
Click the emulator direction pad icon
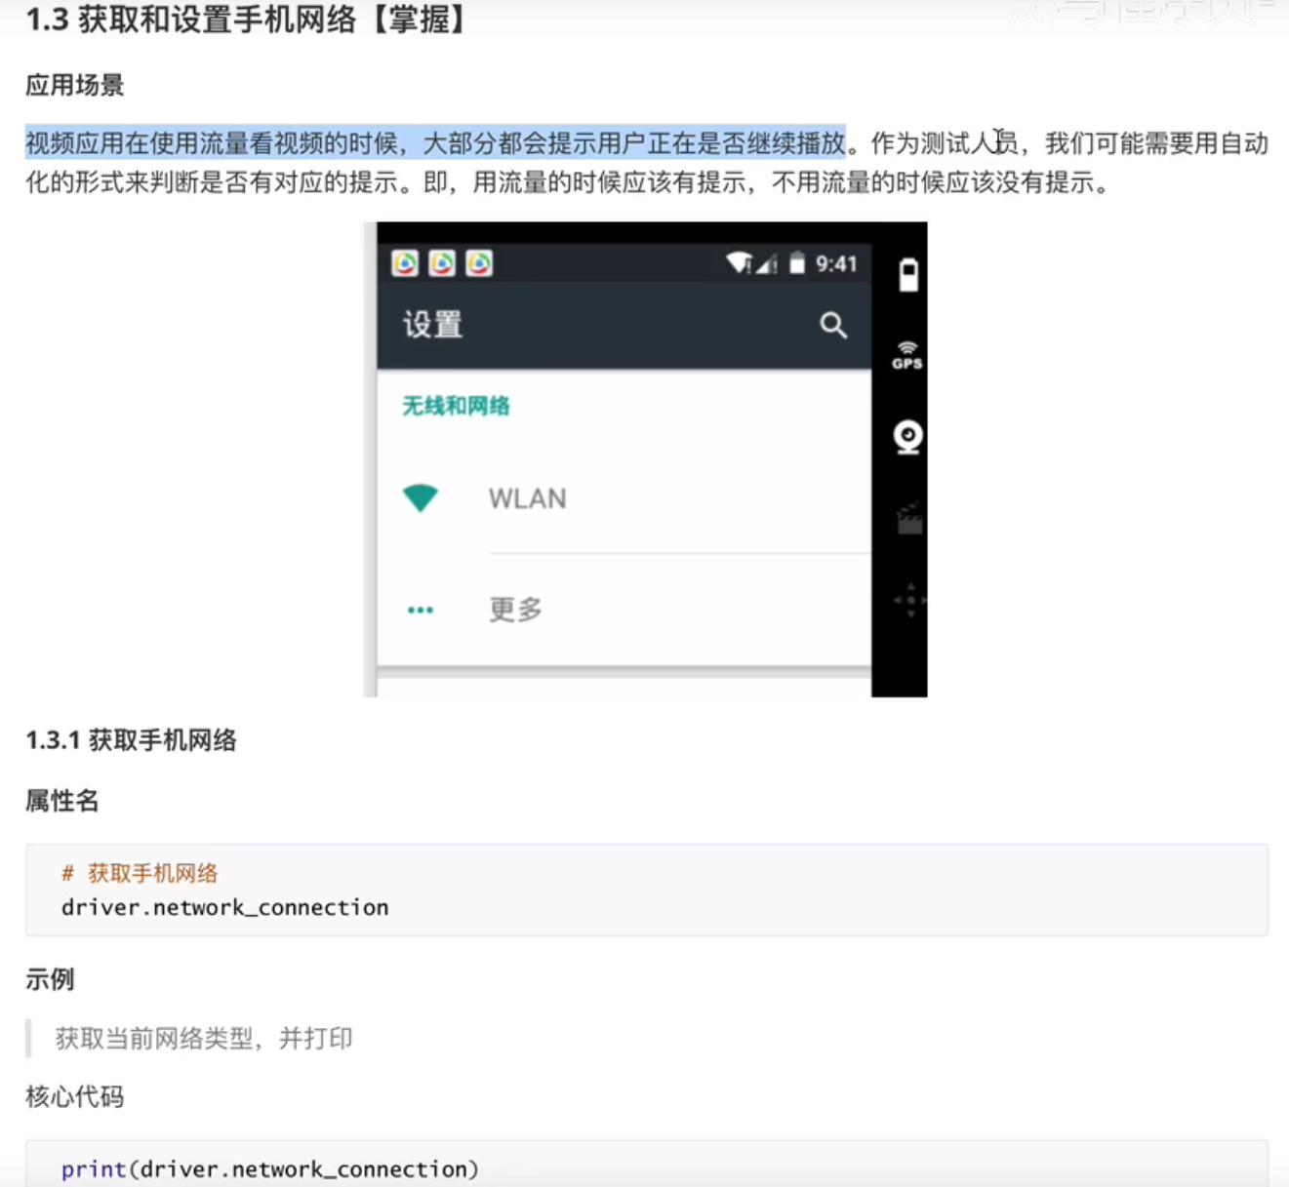909,600
